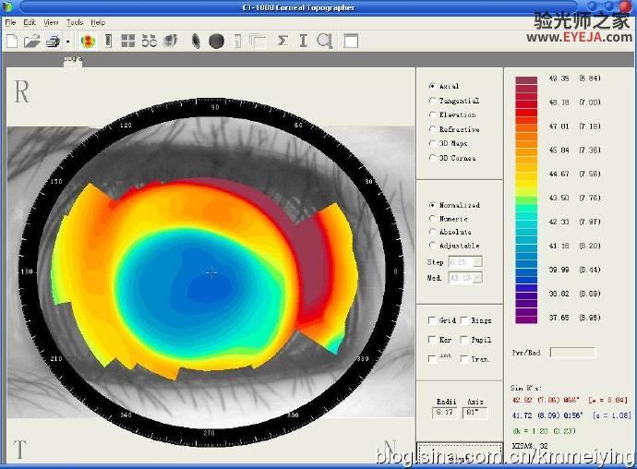Toggle the Pupil checkbox
The height and width of the screenshot is (469, 637).
pyautogui.click(x=464, y=340)
